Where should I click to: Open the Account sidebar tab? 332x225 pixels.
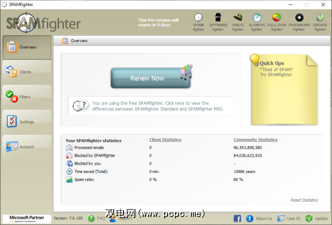27,147
